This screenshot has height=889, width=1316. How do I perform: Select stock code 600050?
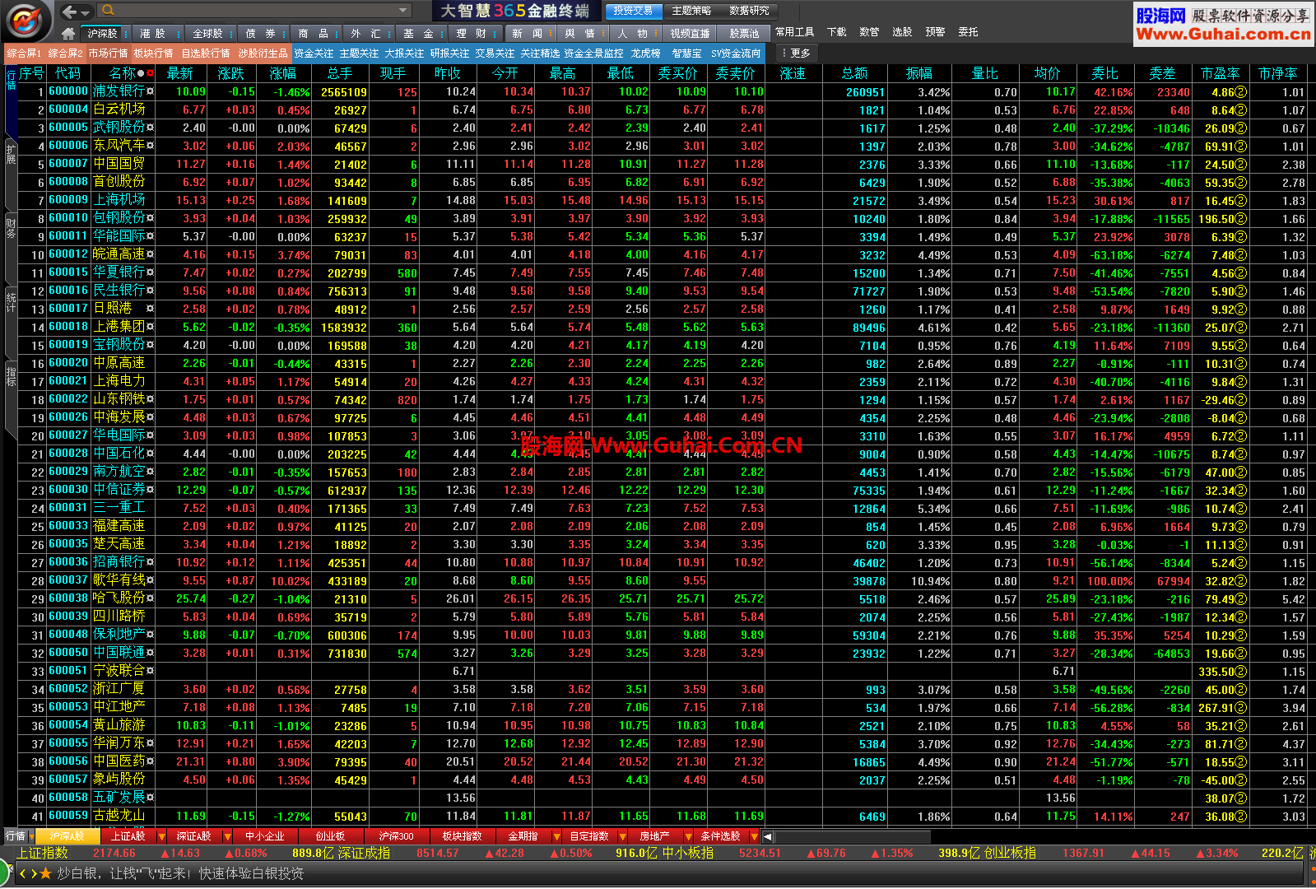(x=68, y=653)
